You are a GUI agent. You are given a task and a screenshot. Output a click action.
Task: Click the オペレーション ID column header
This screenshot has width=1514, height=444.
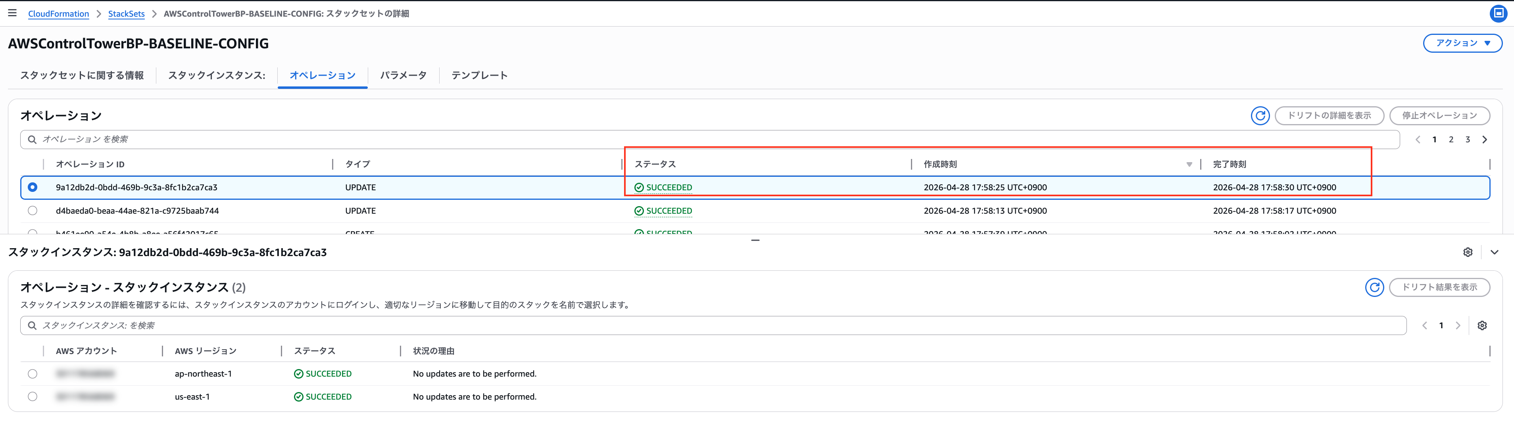(90, 165)
